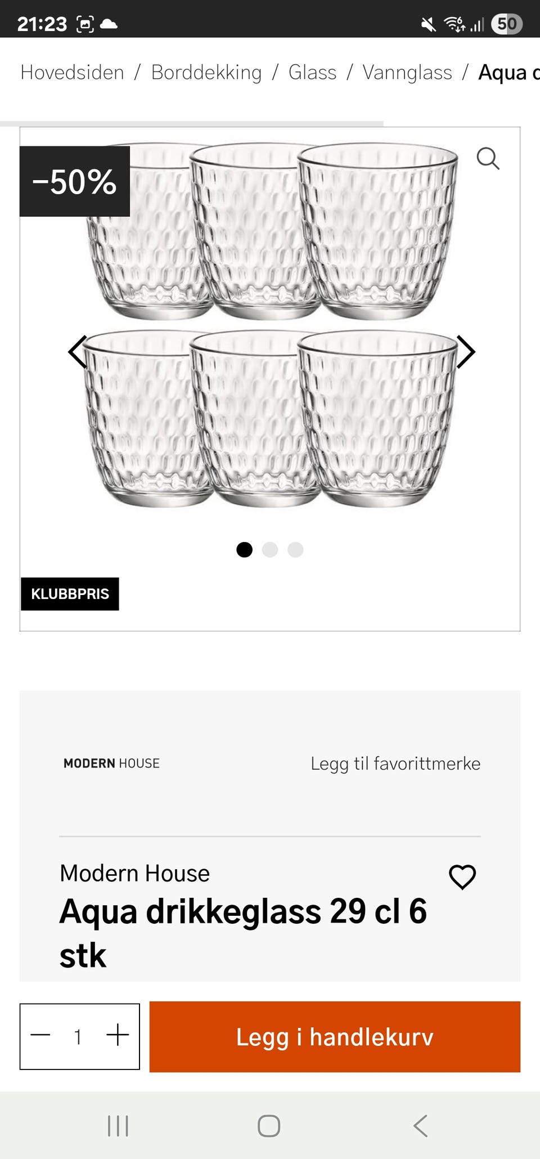Select the first image carousel dot
The width and height of the screenshot is (540, 1159).
pyautogui.click(x=244, y=549)
